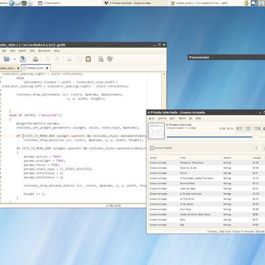Open the Current Playlist source dropdown
Screen dimensions: 265x265
click(x=204, y=148)
